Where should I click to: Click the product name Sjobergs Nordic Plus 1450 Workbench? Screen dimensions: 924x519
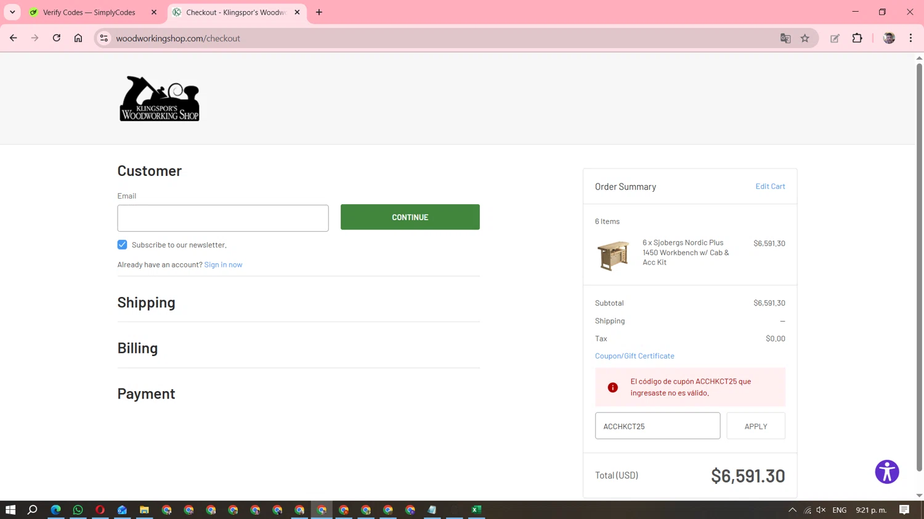coord(686,252)
